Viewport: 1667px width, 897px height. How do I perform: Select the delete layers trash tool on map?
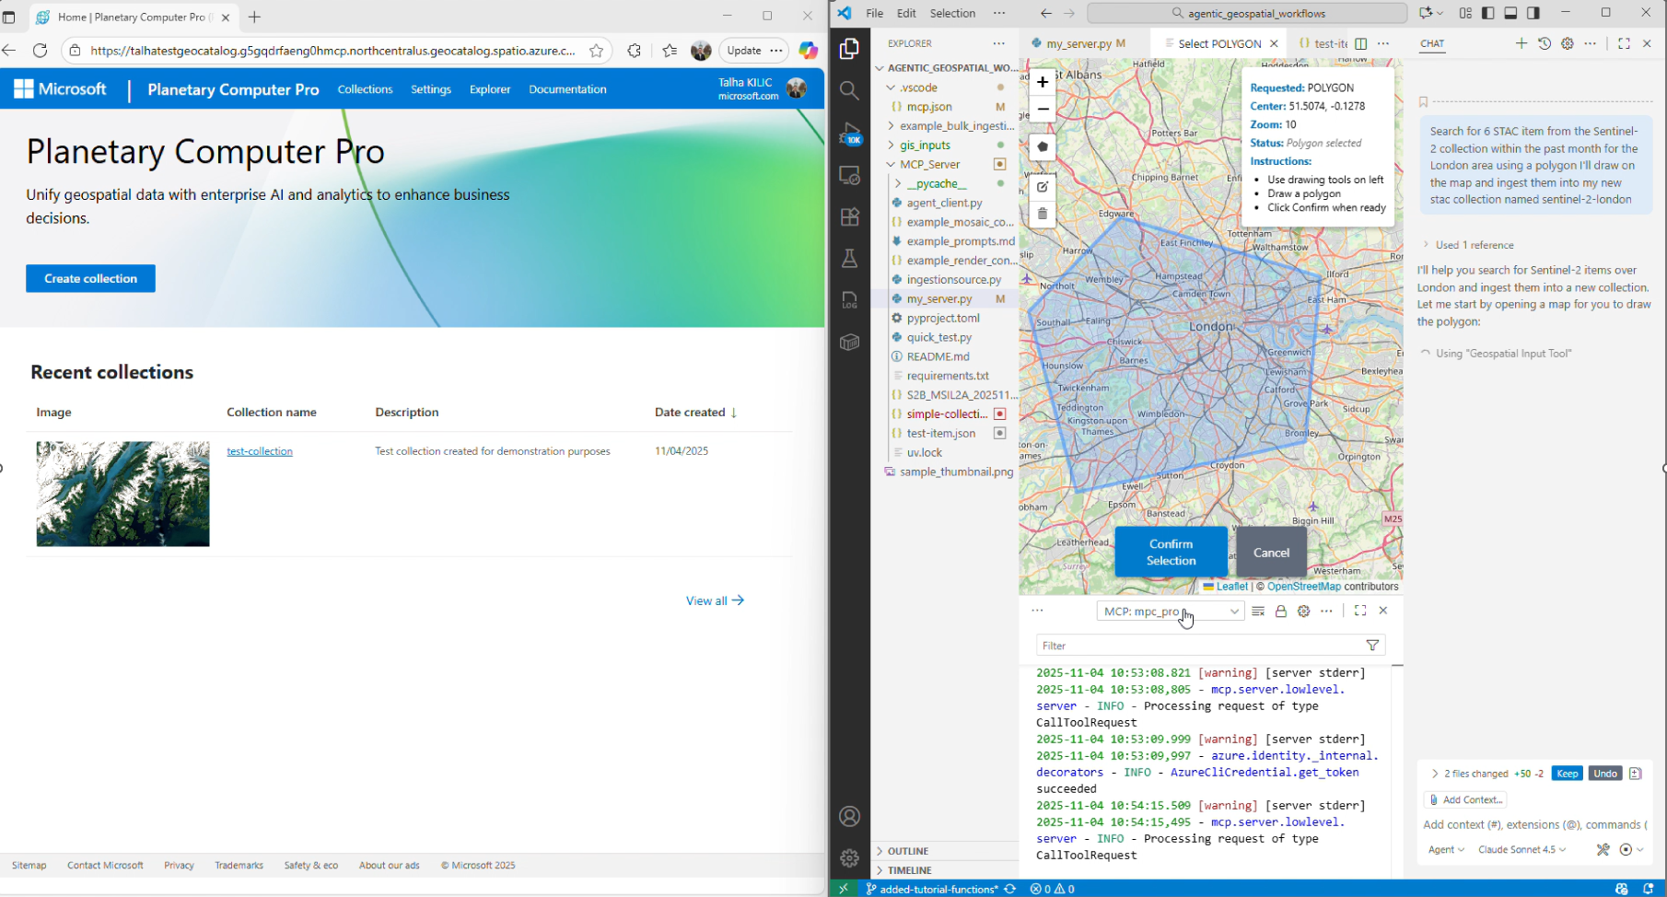click(1043, 214)
